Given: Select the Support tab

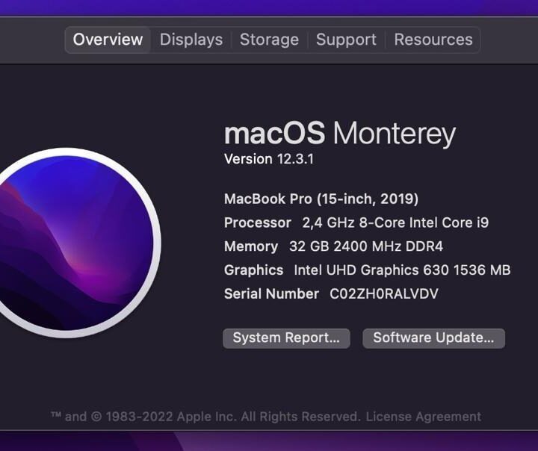Looking at the screenshot, I should pyautogui.click(x=346, y=40).
